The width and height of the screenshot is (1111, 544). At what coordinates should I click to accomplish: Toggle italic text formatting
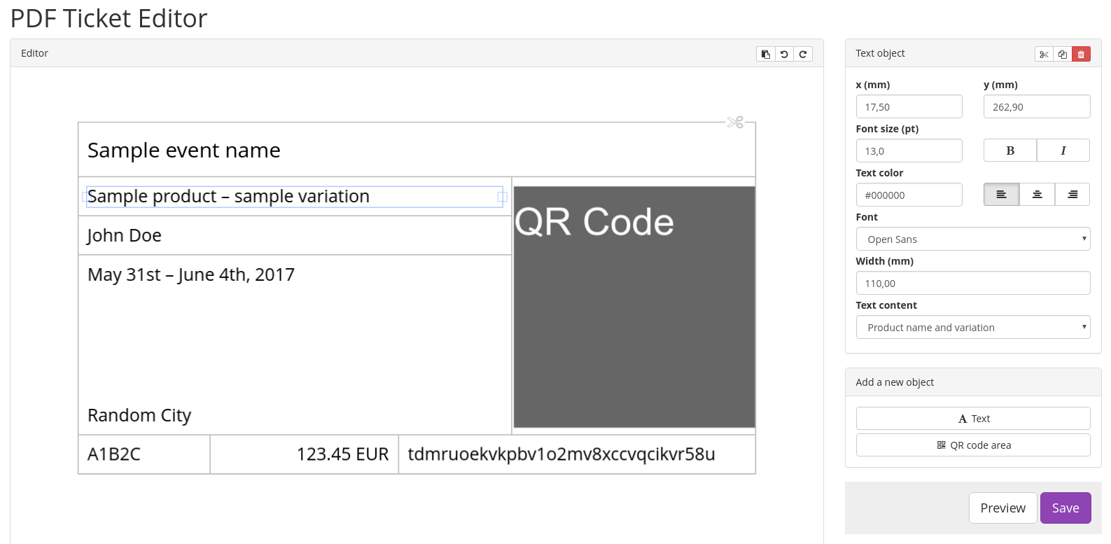1063,151
